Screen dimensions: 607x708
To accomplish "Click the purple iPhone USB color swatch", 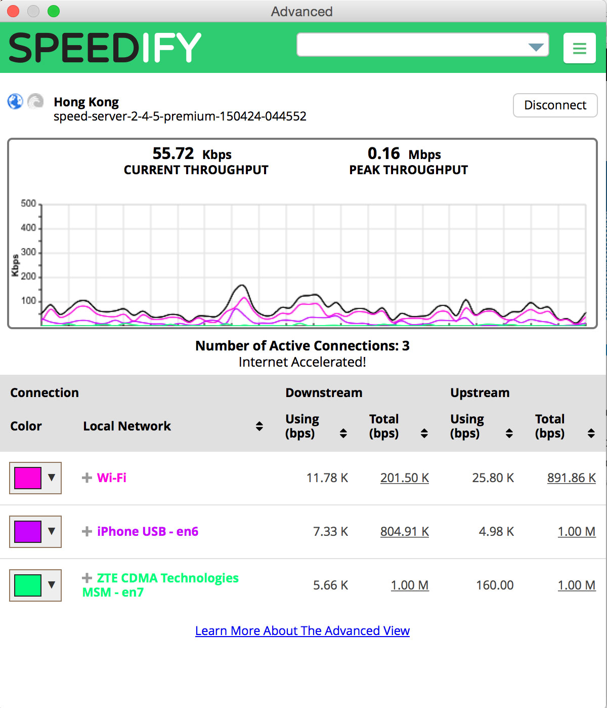I will 28,531.
